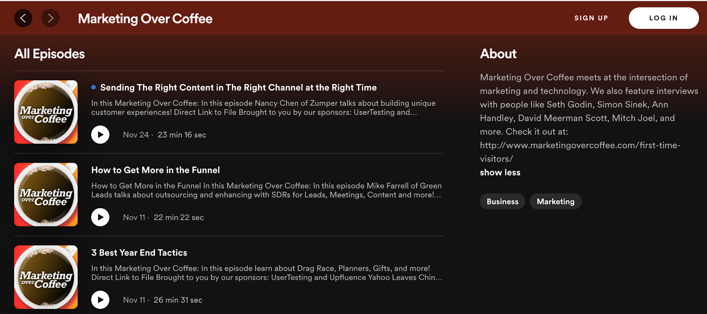Click the 'Nov 24' episode date

[x=136, y=135]
